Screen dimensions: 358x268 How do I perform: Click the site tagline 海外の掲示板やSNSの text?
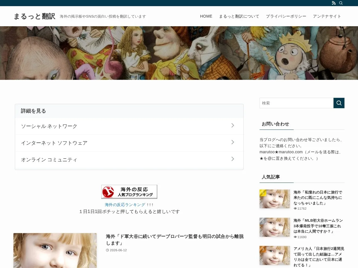coord(103,16)
